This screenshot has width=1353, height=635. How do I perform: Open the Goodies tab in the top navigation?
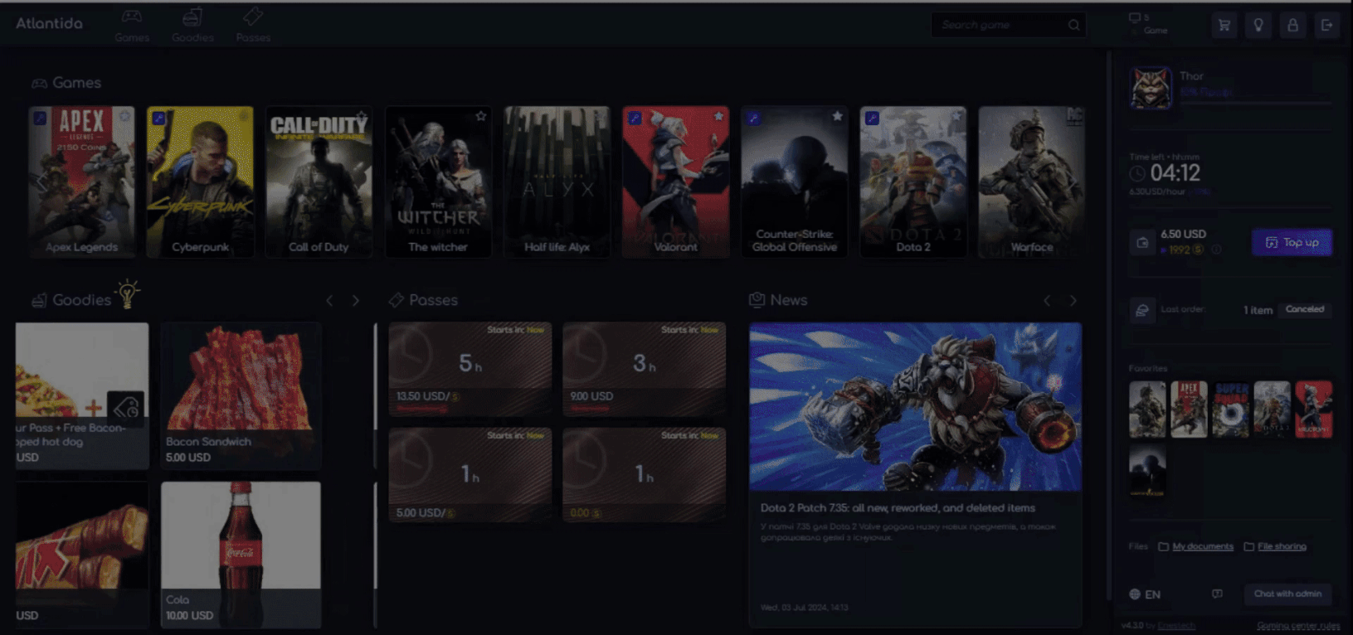pyautogui.click(x=192, y=25)
